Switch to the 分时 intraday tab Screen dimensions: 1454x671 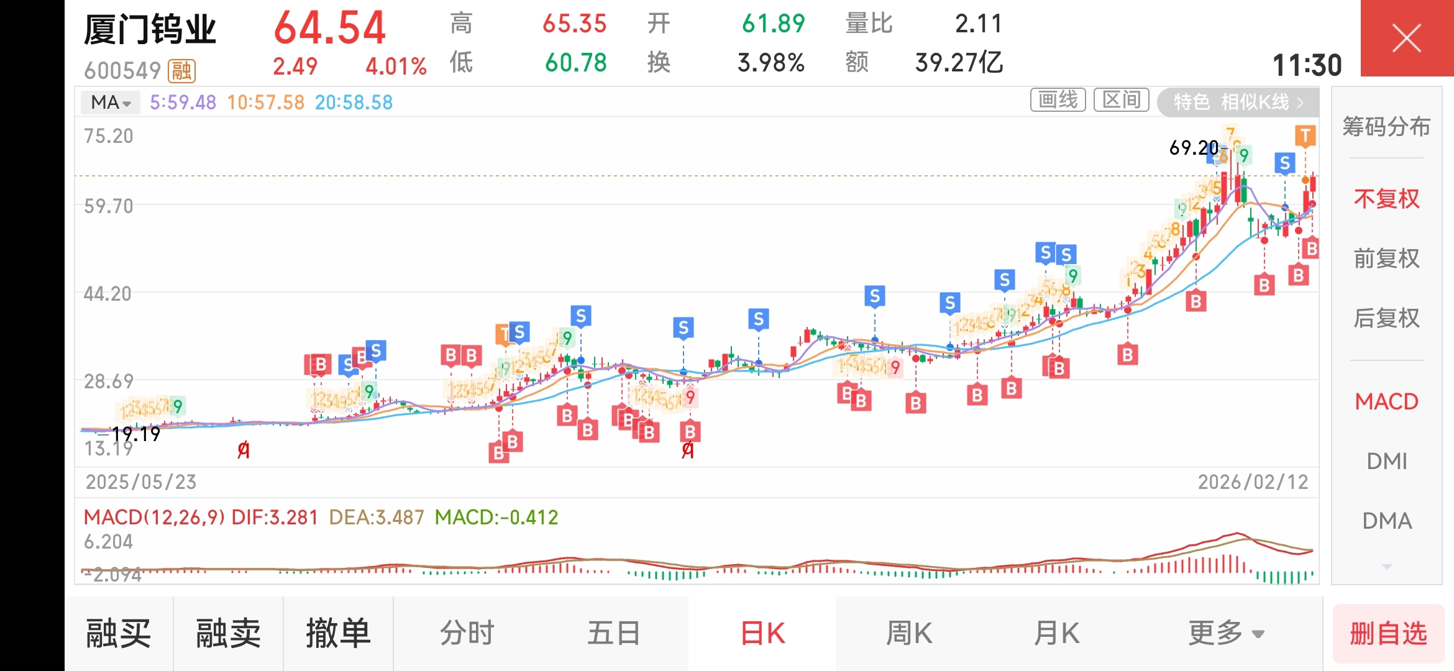click(x=467, y=634)
